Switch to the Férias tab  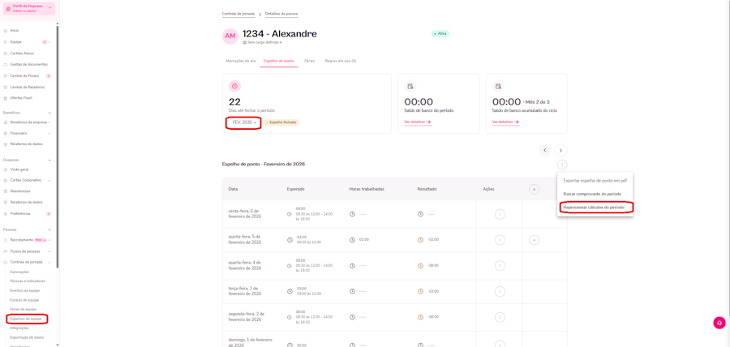click(x=310, y=61)
